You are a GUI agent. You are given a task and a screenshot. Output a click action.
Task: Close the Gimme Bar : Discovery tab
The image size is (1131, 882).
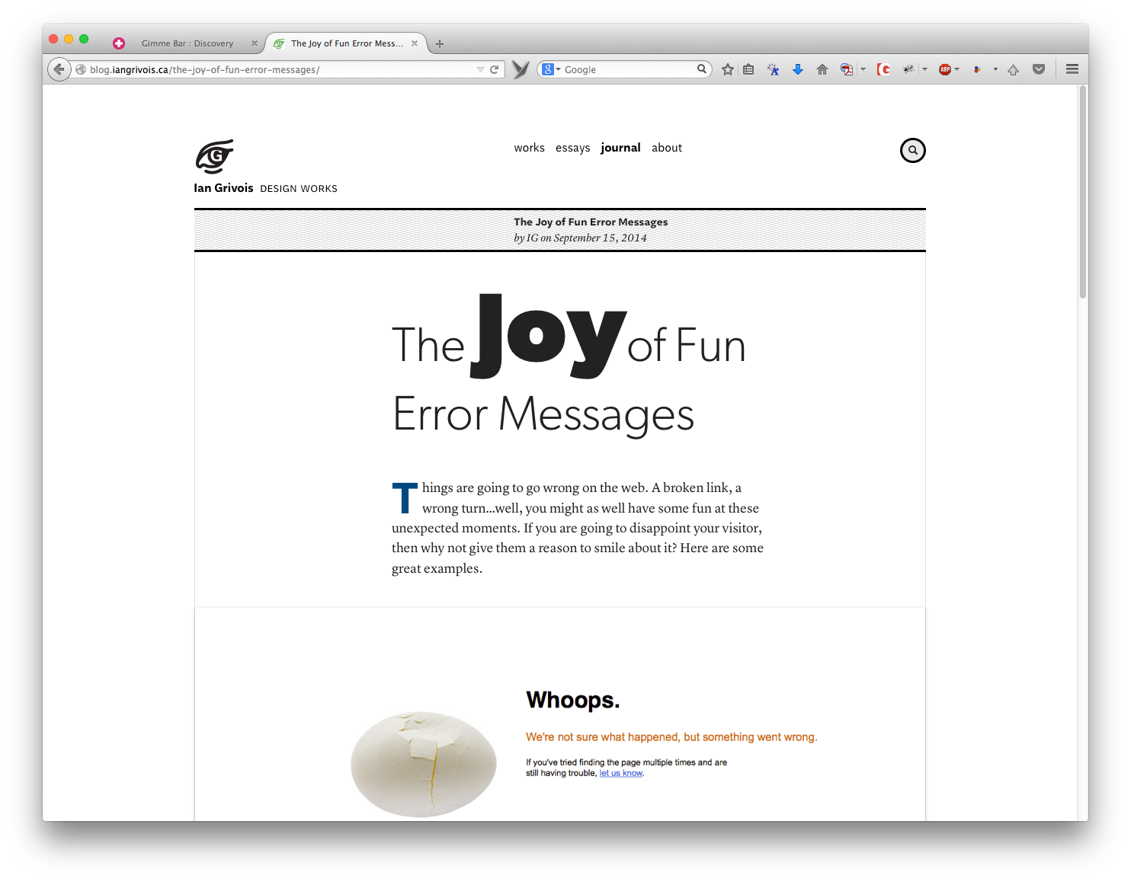tap(255, 43)
